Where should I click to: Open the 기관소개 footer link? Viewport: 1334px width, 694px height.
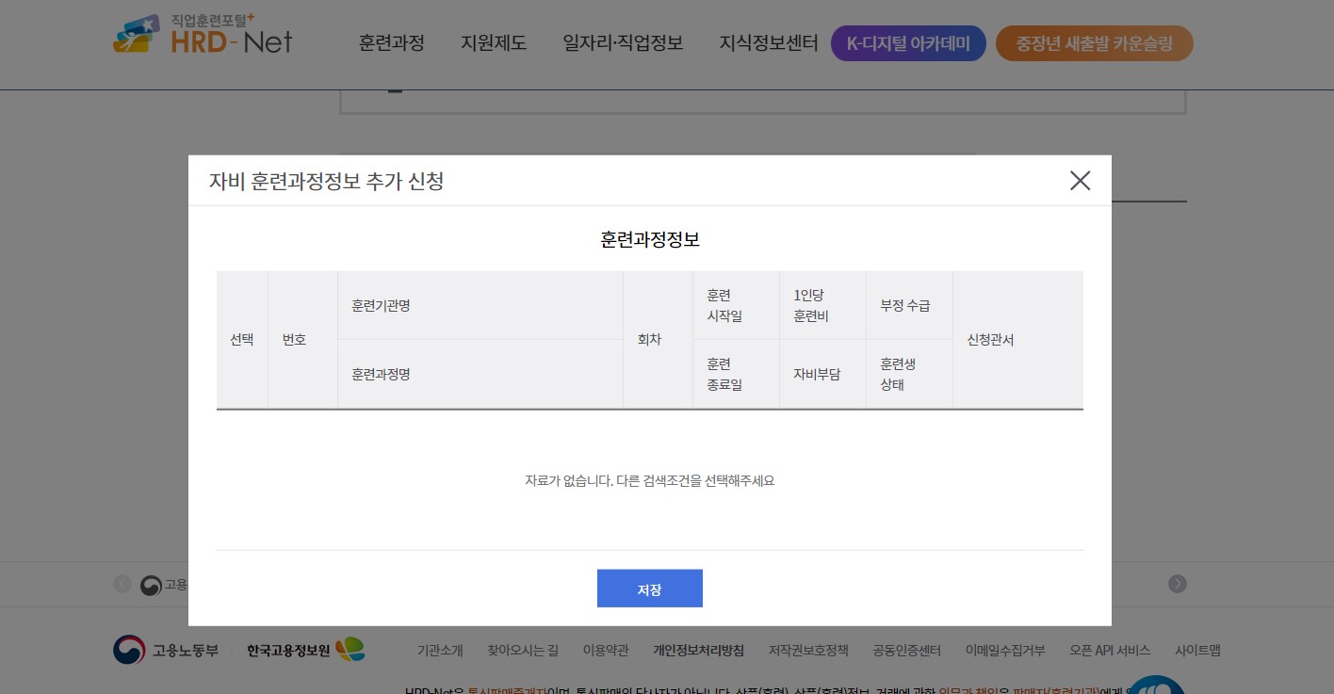(440, 650)
